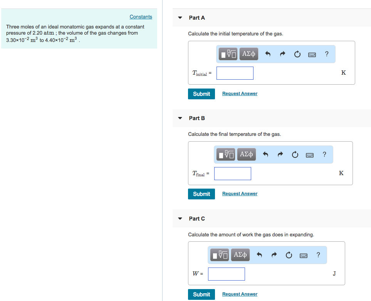Screen dimensions: 371x301
Task: Undo last entry in Part C toolbar
Action: 259,255
